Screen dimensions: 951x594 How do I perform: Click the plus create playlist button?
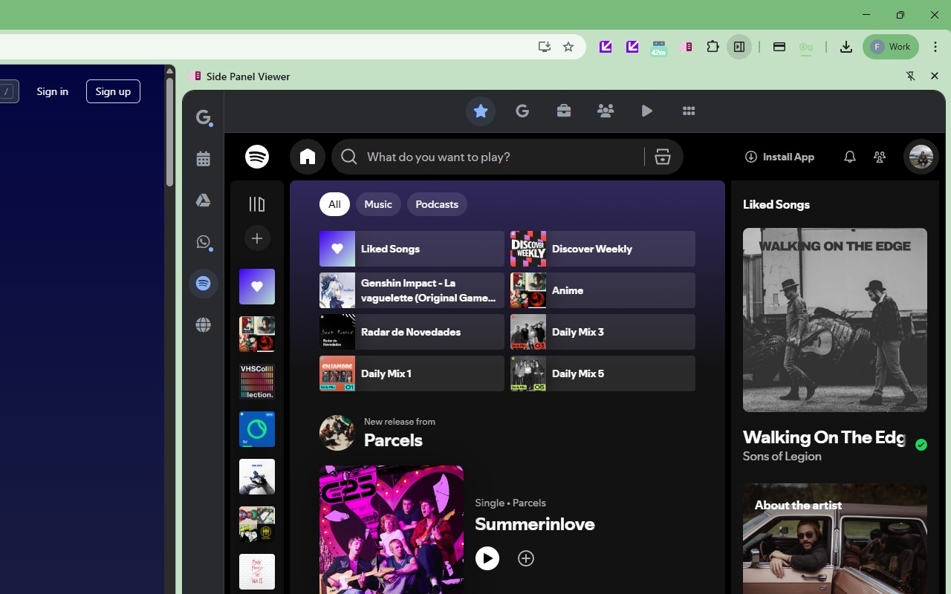(x=257, y=238)
